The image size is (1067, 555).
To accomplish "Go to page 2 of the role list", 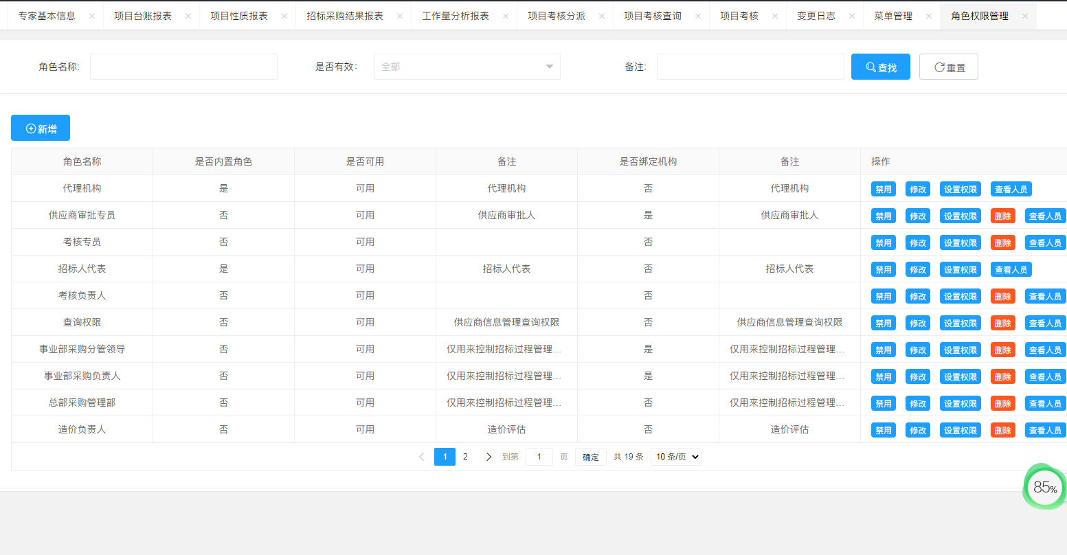I will 466,456.
